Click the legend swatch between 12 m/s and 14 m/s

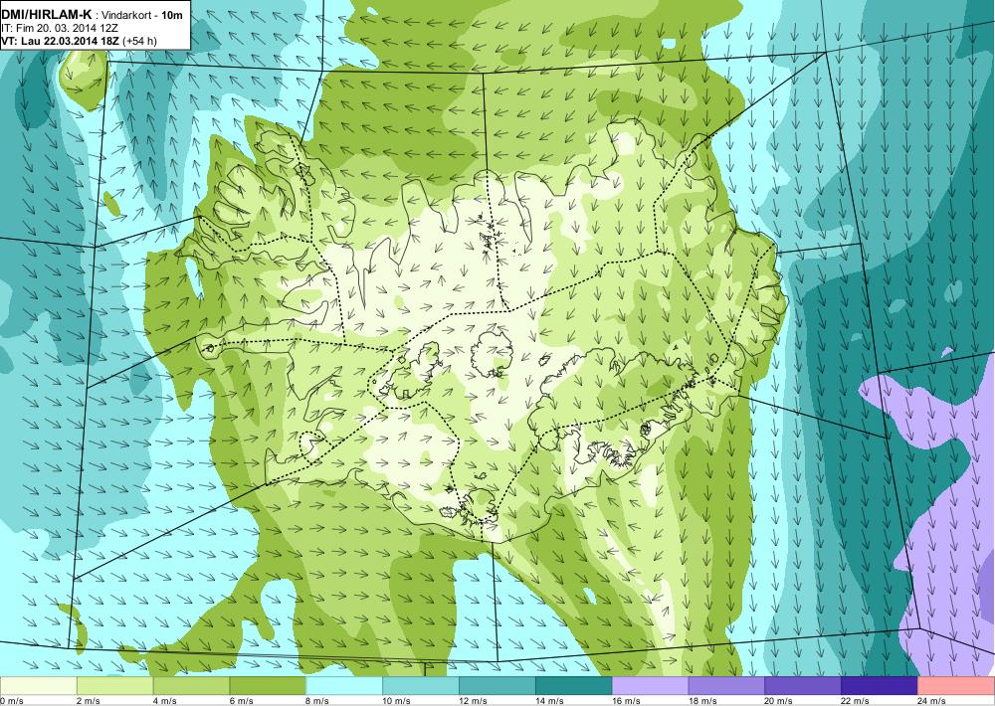[x=497, y=686]
